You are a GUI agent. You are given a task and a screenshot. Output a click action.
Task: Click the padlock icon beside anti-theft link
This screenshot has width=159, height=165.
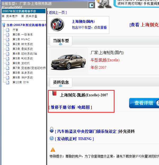click(x=52, y=130)
